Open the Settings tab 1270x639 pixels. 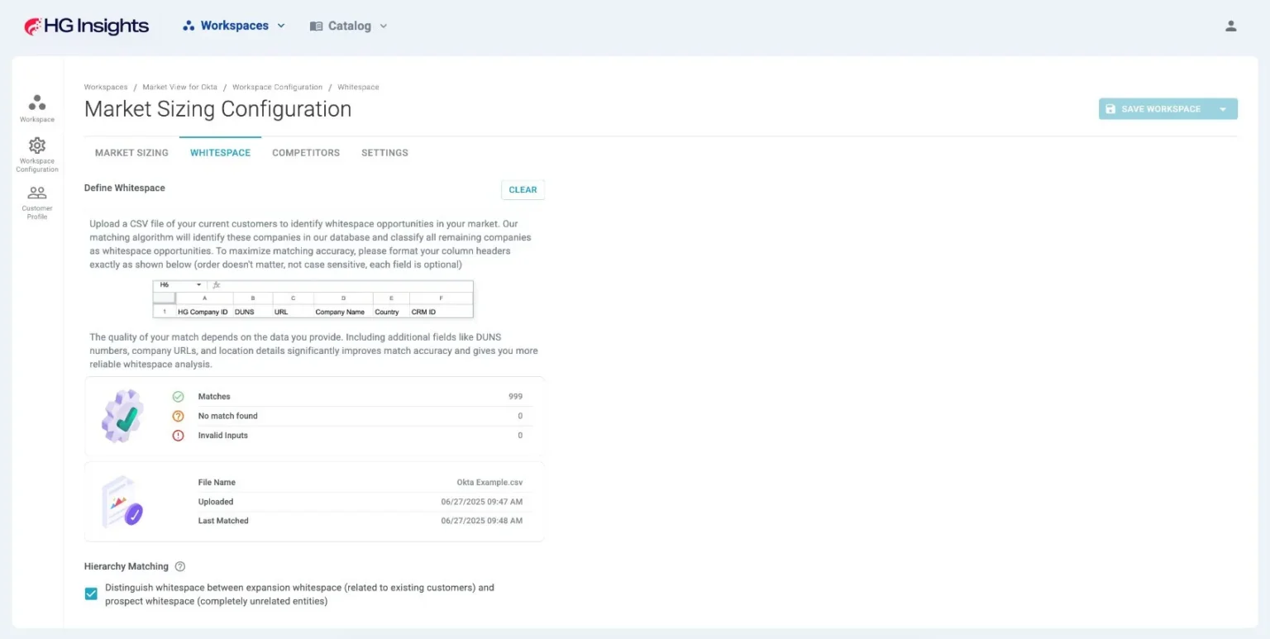[x=384, y=153]
